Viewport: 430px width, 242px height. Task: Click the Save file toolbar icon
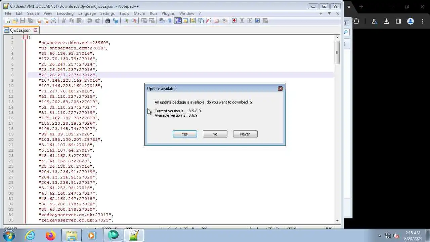[23, 21]
